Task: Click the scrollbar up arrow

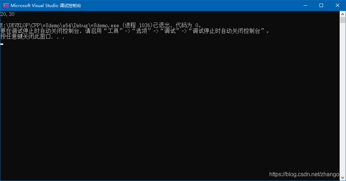Action: 342,14
